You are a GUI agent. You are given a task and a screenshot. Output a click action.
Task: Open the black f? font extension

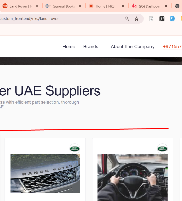(x=162, y=19)
